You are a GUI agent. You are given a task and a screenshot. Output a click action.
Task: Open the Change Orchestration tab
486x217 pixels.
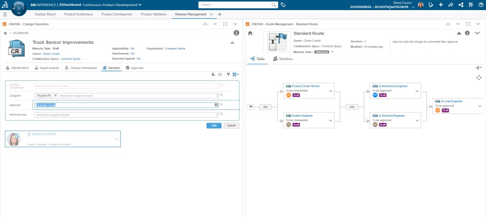pos(81,68)
